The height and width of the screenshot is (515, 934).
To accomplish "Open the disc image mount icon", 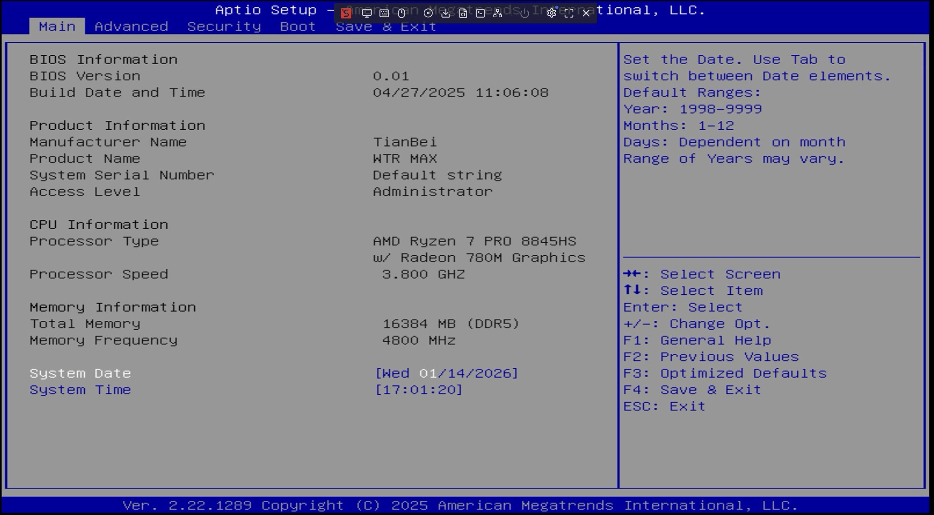I will 428,13.
